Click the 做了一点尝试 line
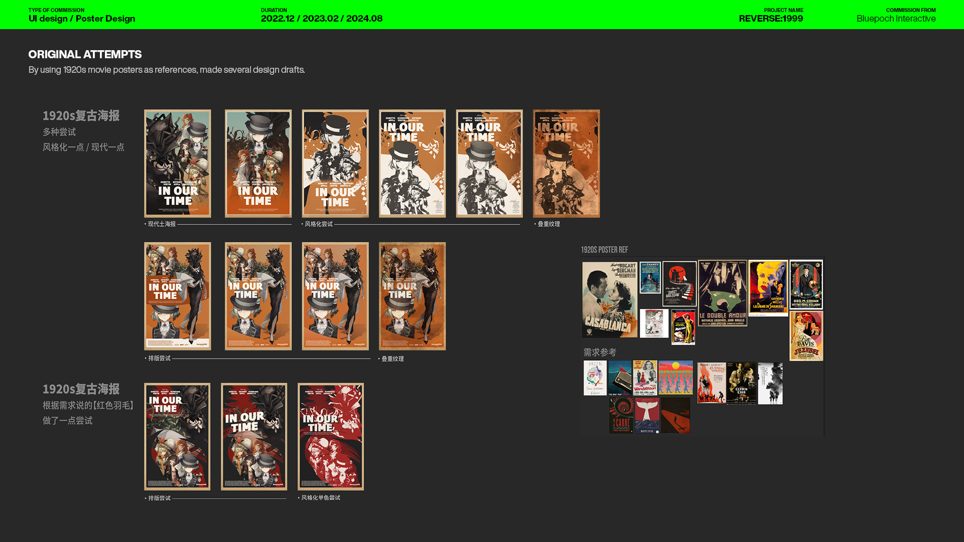The height and width of the screenshot is (542, 964). (x=67, y=421)
